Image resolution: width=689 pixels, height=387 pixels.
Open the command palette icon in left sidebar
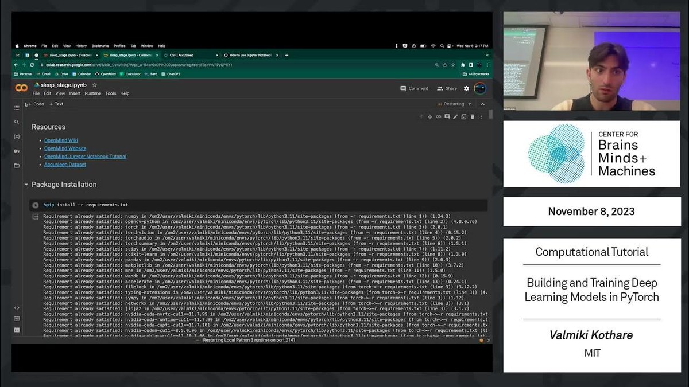click(x=16, y=319)
